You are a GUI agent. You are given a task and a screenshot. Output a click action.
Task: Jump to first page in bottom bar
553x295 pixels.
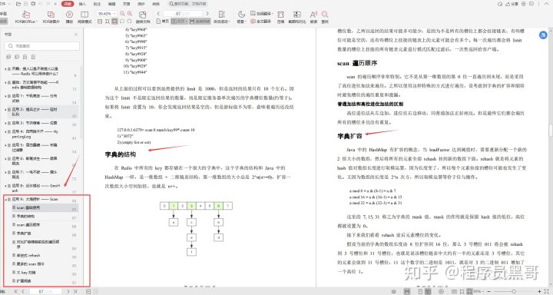tap(16, 291)
